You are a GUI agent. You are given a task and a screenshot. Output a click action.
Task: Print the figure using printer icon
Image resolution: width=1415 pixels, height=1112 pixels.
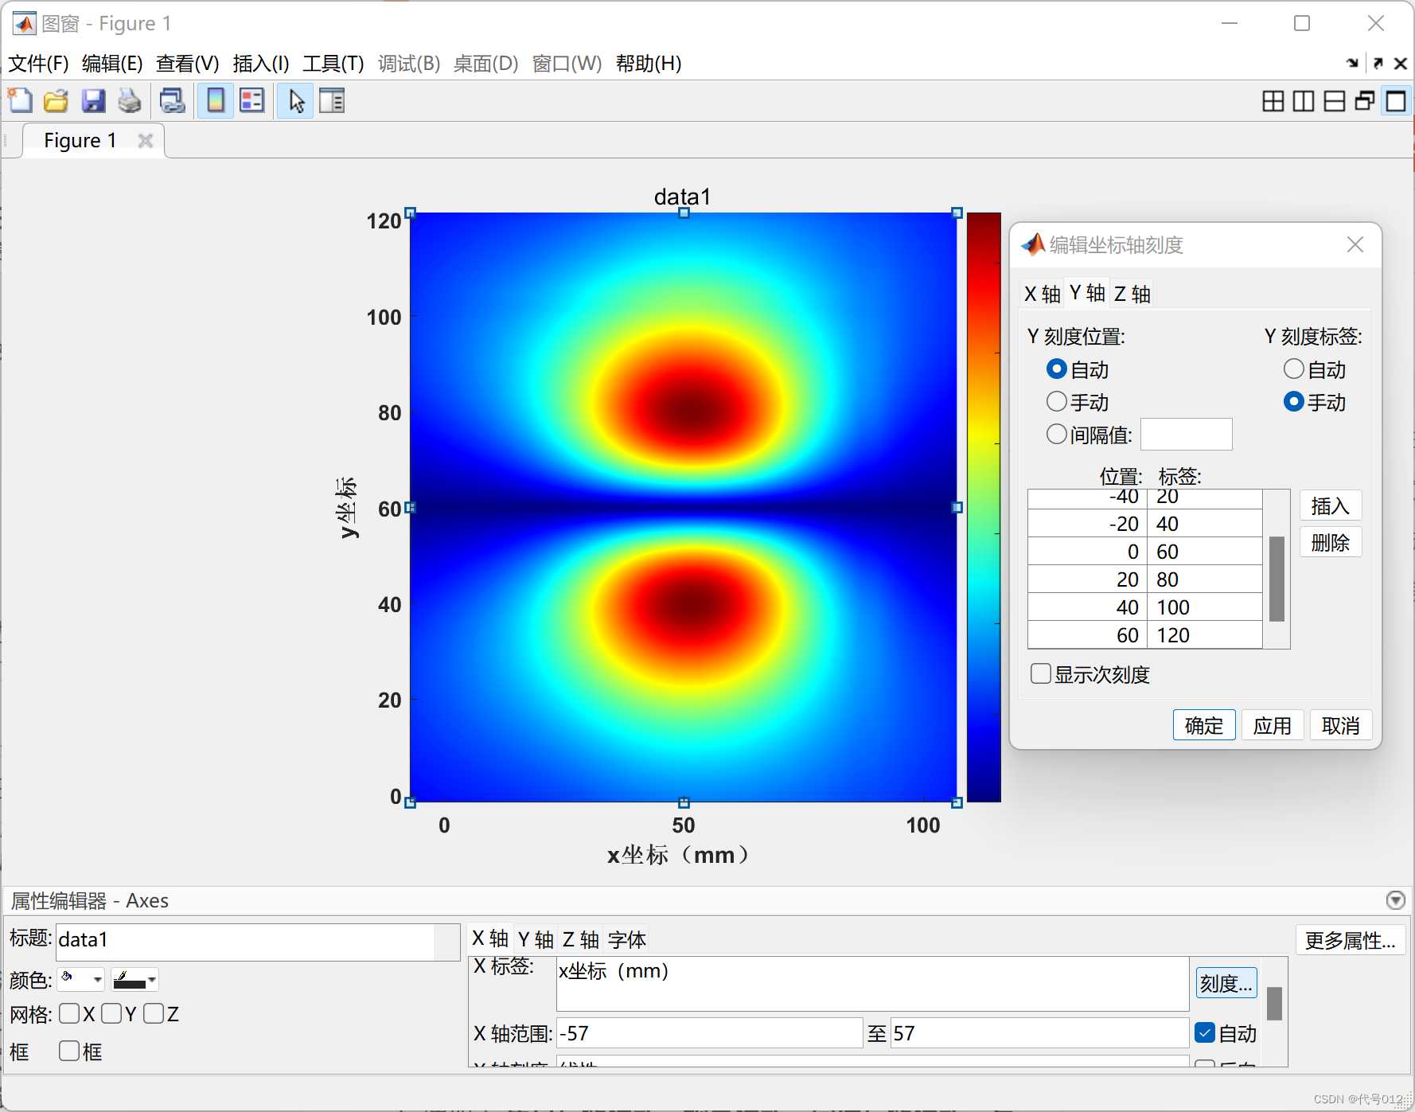click(x=130, y=101)
